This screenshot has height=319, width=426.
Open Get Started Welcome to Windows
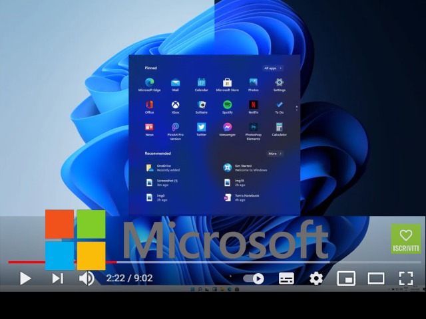coord(245,168)
